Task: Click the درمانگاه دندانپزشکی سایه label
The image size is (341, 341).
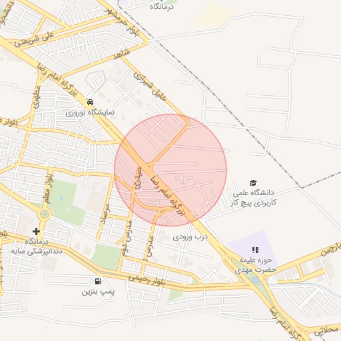Action: tap(37, 246)
